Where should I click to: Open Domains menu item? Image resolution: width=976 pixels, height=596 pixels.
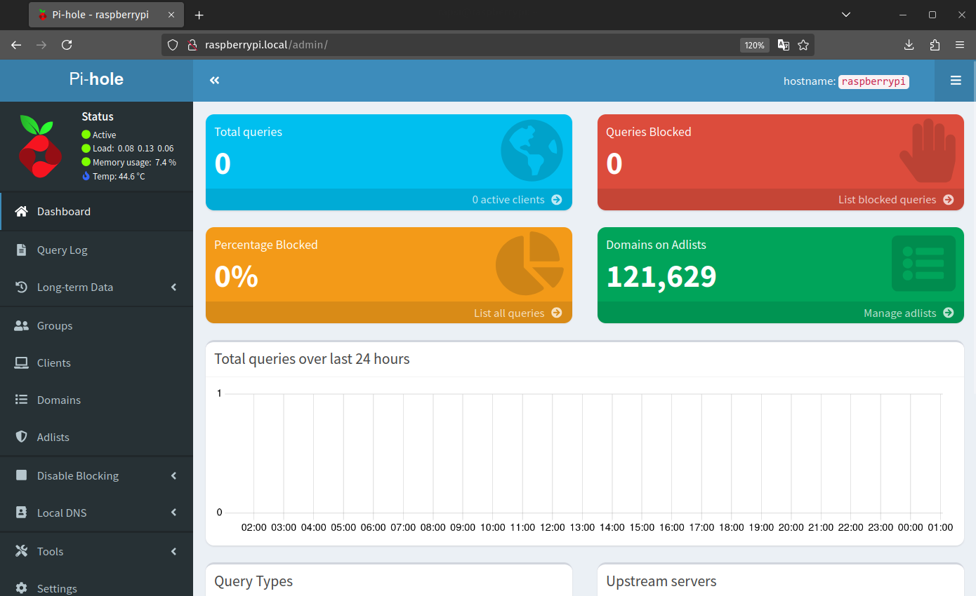point(97,400)
